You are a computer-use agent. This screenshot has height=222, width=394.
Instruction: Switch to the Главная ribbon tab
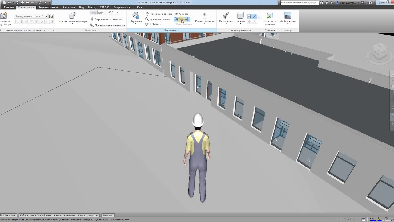(x=9, y=7)
